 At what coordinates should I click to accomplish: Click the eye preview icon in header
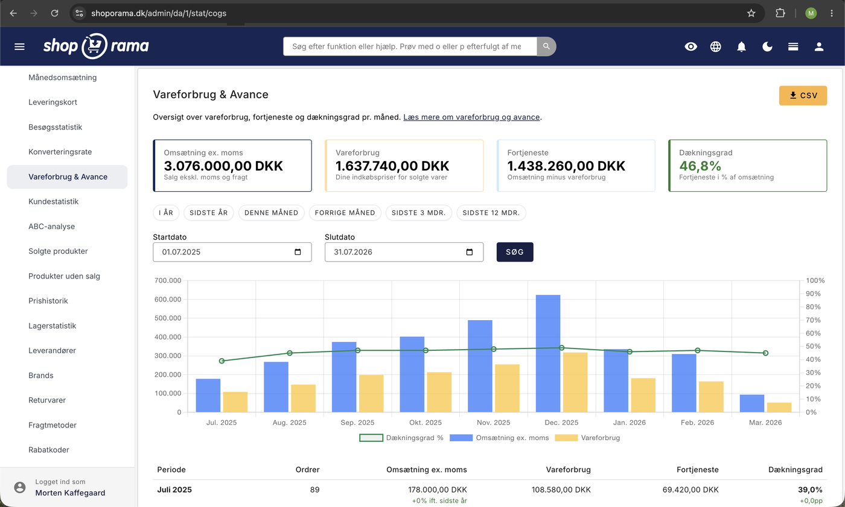tap(691, 46)
